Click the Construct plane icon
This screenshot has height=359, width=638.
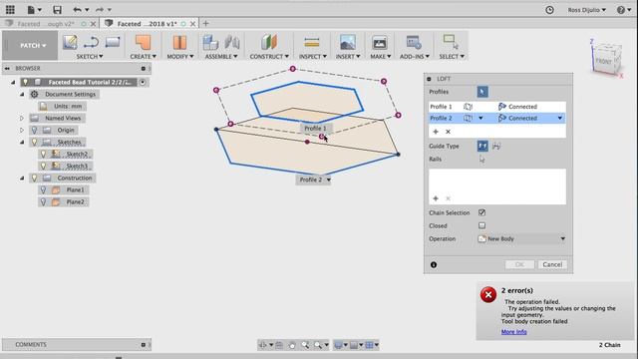point(268,42)
